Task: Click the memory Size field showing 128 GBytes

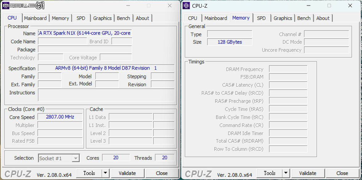Action: pyautogui.click(x=230, y=42)
